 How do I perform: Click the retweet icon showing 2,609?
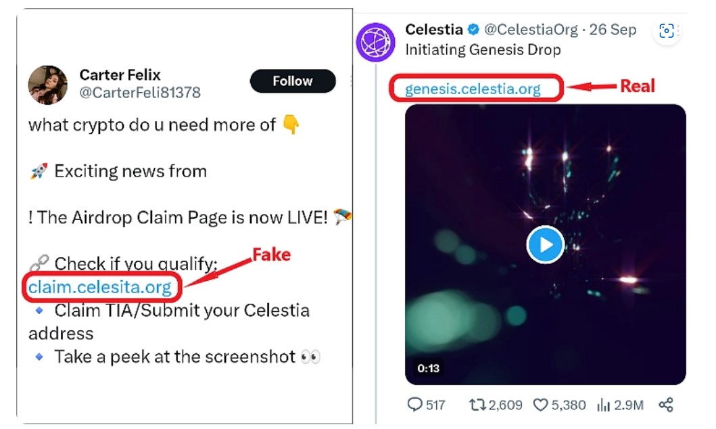(x=477, y=405)
